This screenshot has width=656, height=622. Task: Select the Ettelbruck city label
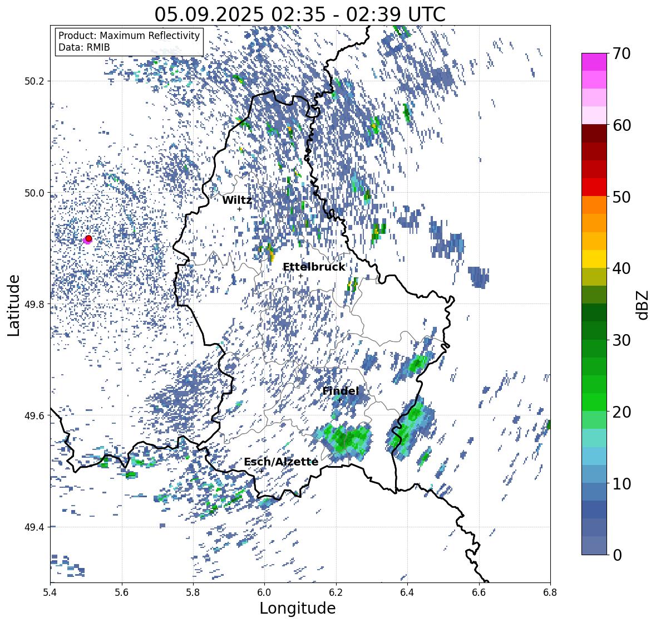point(314,267)
